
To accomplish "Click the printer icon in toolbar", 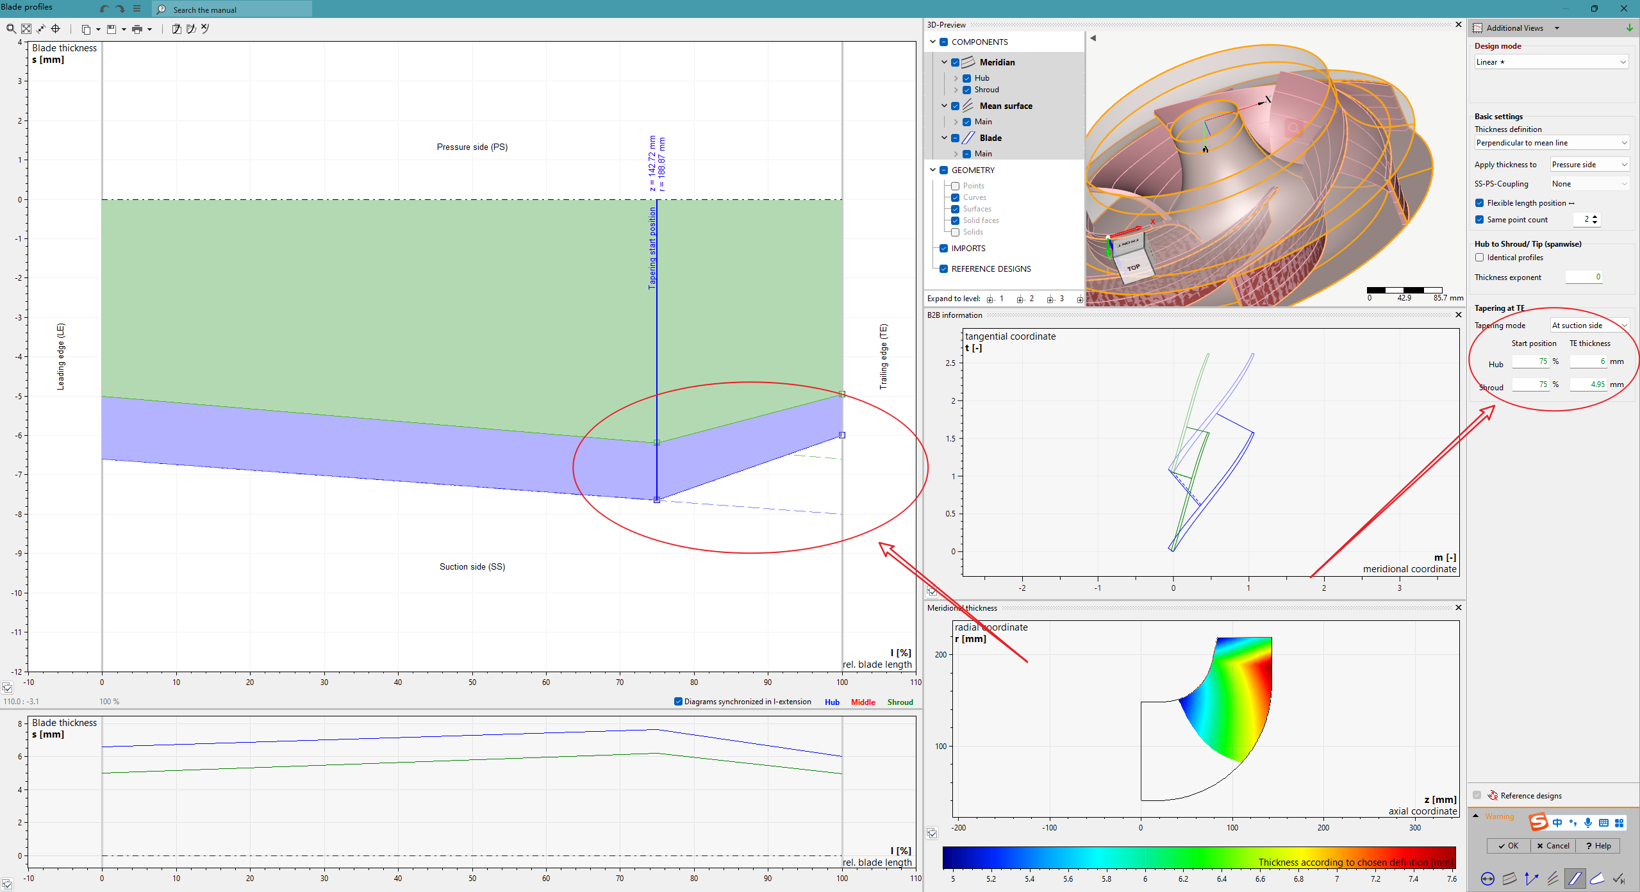I will [x=137, y=29].
